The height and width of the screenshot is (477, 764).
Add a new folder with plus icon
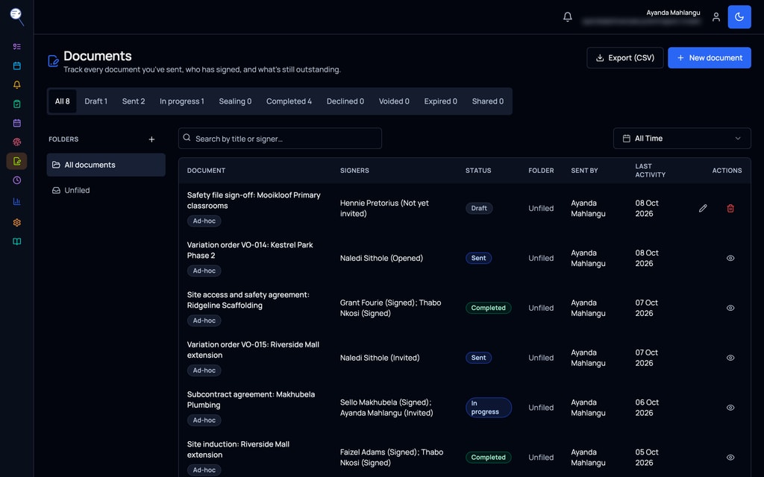click(x=151, y=139)
